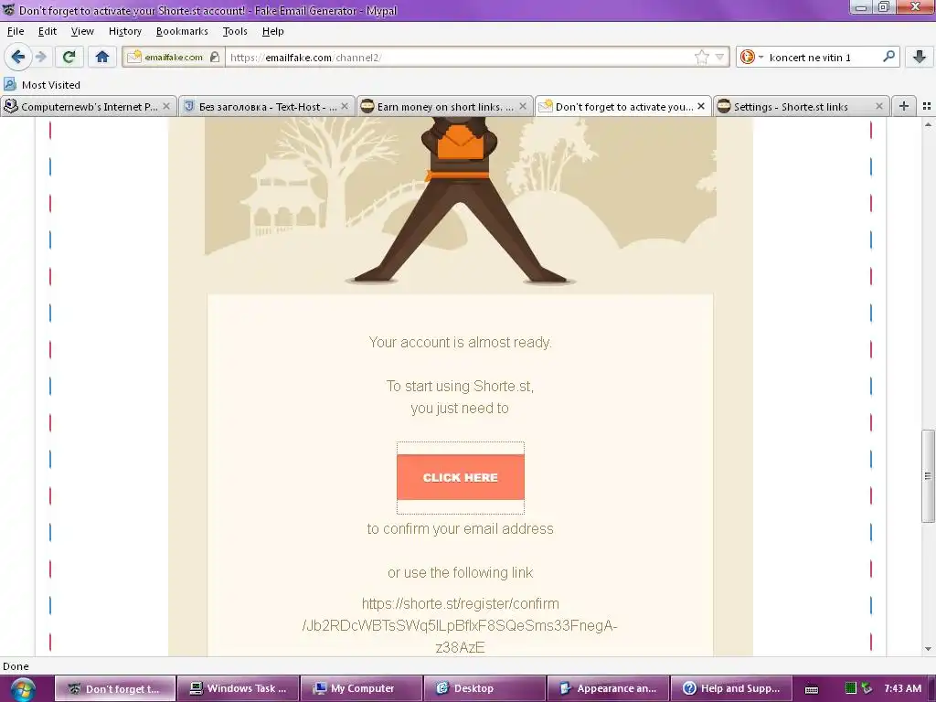Open the Most Visited bookmarks folder

point(42,85)
